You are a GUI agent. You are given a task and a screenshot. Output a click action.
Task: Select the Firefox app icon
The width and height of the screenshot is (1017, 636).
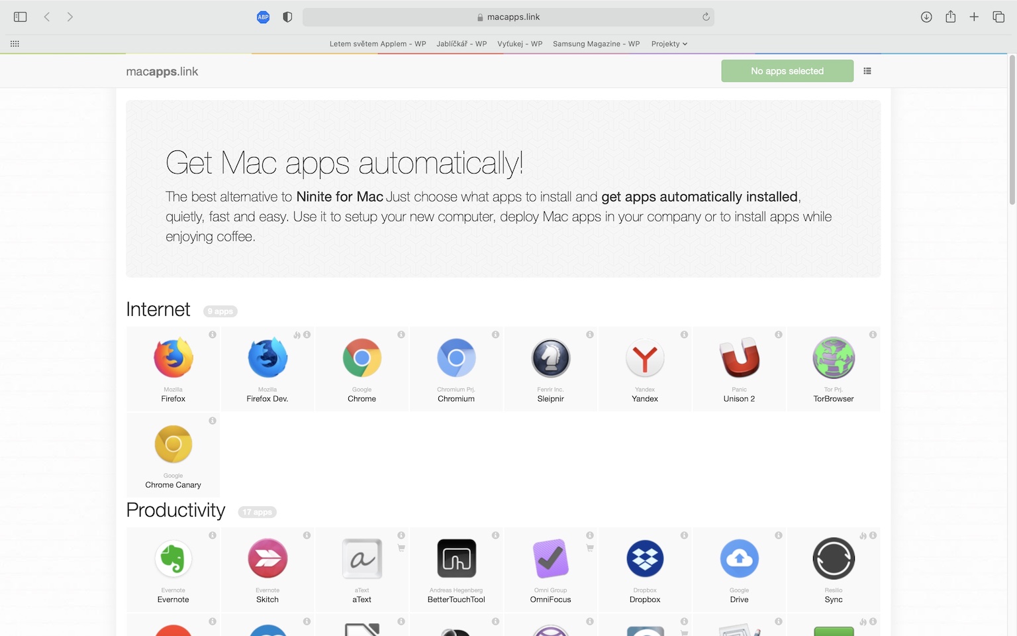tap(173, 358)
